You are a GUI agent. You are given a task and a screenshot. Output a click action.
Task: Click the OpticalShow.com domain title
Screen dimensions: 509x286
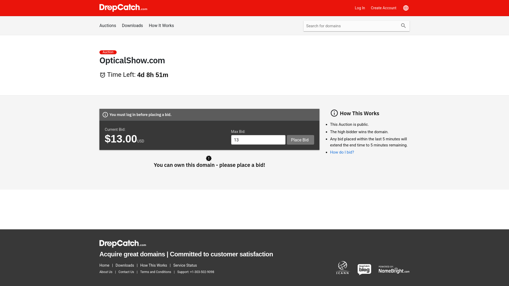(132, 60)
